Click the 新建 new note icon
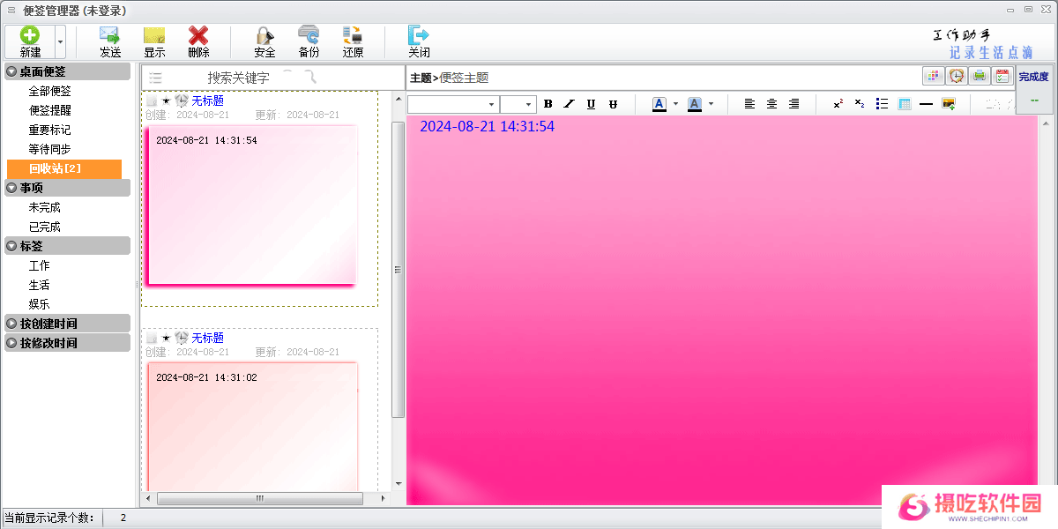This screenshot has height=529, width=1058. pos(30,35)
